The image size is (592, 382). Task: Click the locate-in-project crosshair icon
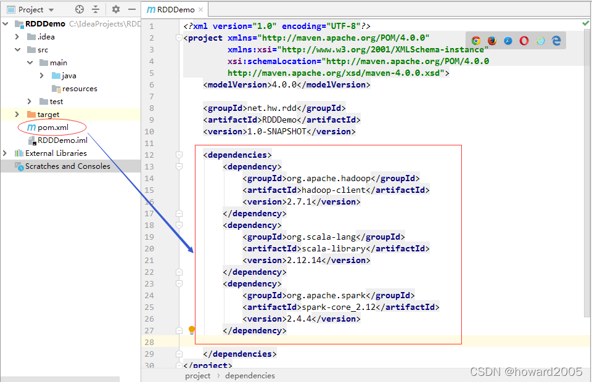pos(80,9)
